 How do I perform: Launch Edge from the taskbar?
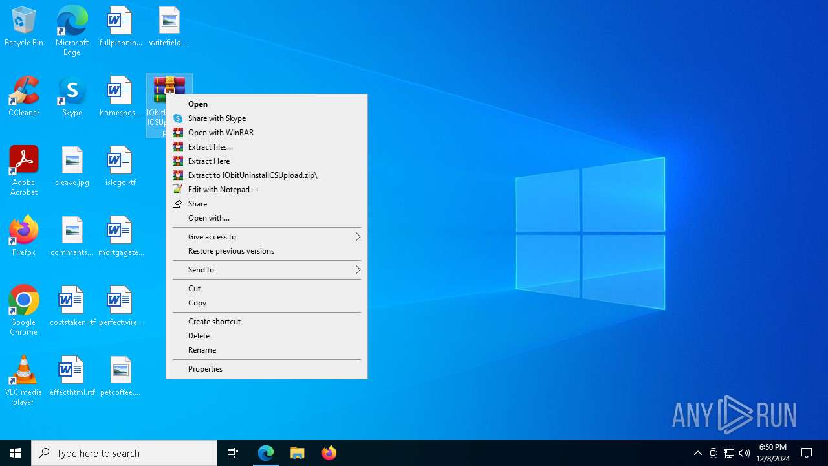pyautogui.click(x=266, y=453)
